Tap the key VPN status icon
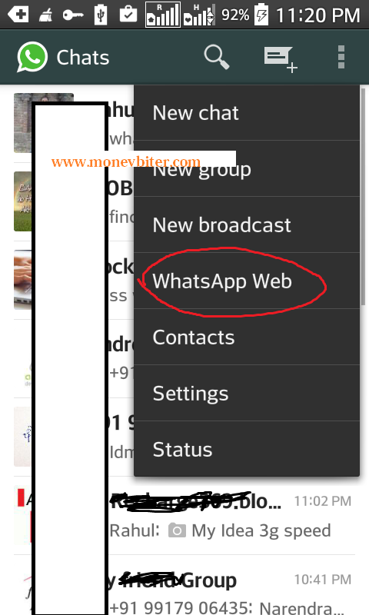Screen dimensions: 369x615 pyautogui.click(x=73, y=15)
